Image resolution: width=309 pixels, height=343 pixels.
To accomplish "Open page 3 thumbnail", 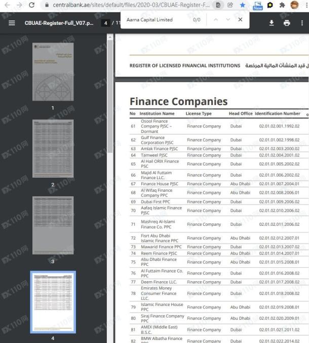I will (53, 225).
